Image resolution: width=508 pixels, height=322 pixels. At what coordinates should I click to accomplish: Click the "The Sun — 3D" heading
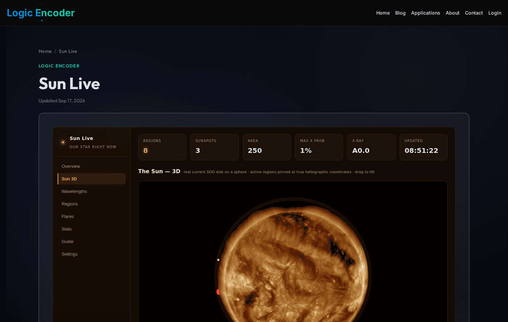click(x=159, y=172)
